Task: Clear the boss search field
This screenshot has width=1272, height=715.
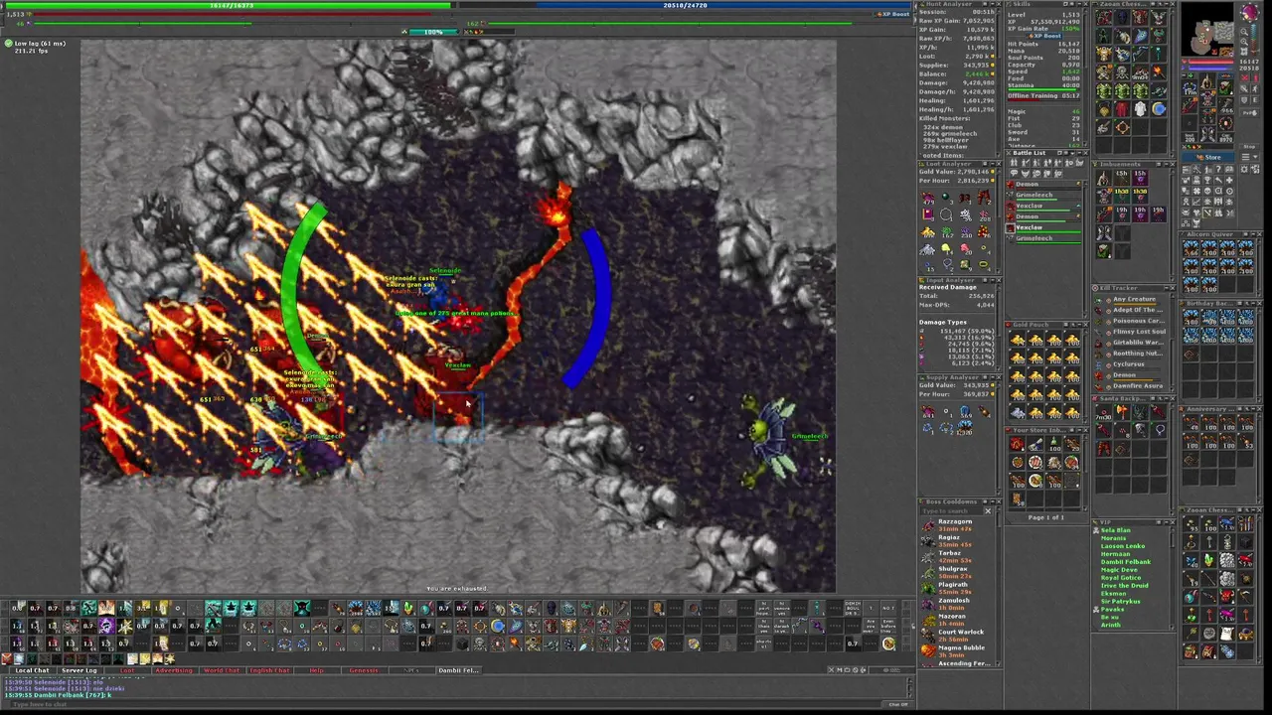Action: [x=988, y=511]
